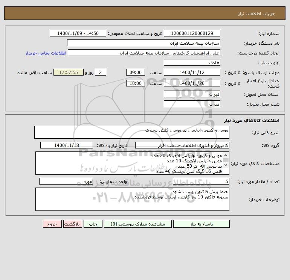
Task: Click delivery city field 'تهران'
Action: tap(192, 104)
